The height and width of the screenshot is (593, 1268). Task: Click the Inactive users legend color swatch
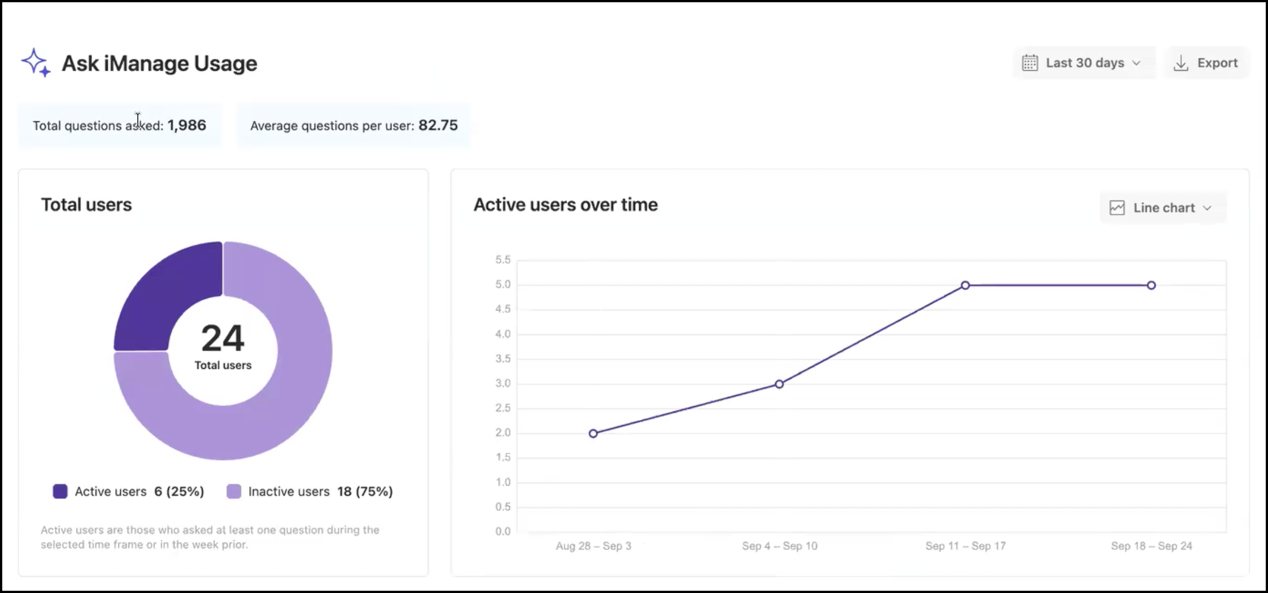click(234, 491)
